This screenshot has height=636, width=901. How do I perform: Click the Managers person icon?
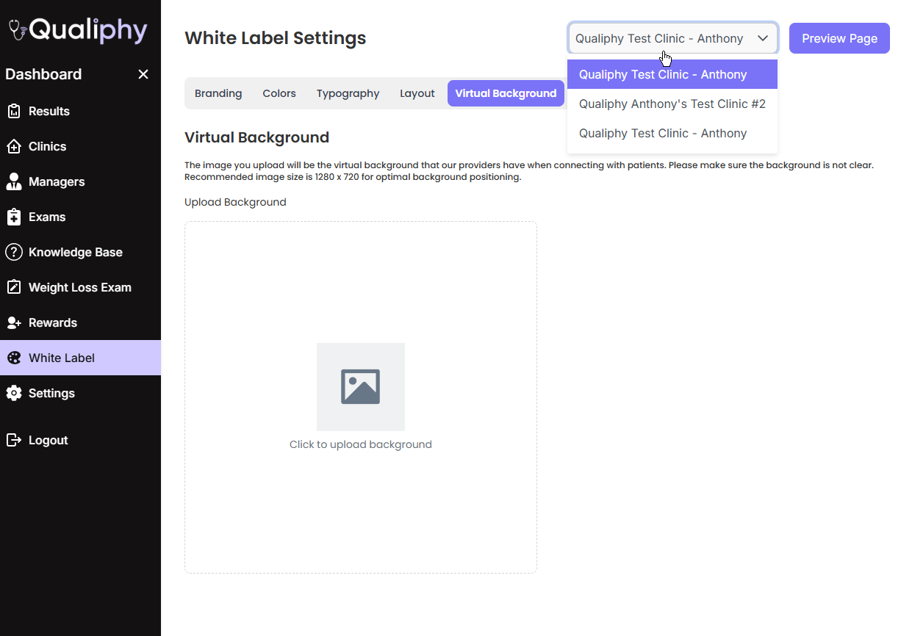point(13,181)
